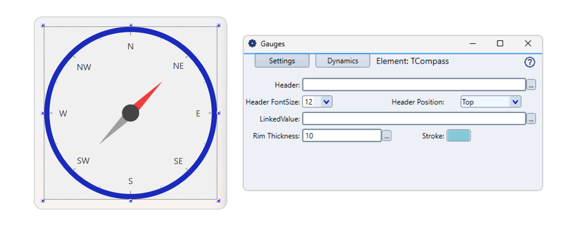Switch to the Settings tab
The width and height of the screenshot is (577, 226).
point(282,61)
